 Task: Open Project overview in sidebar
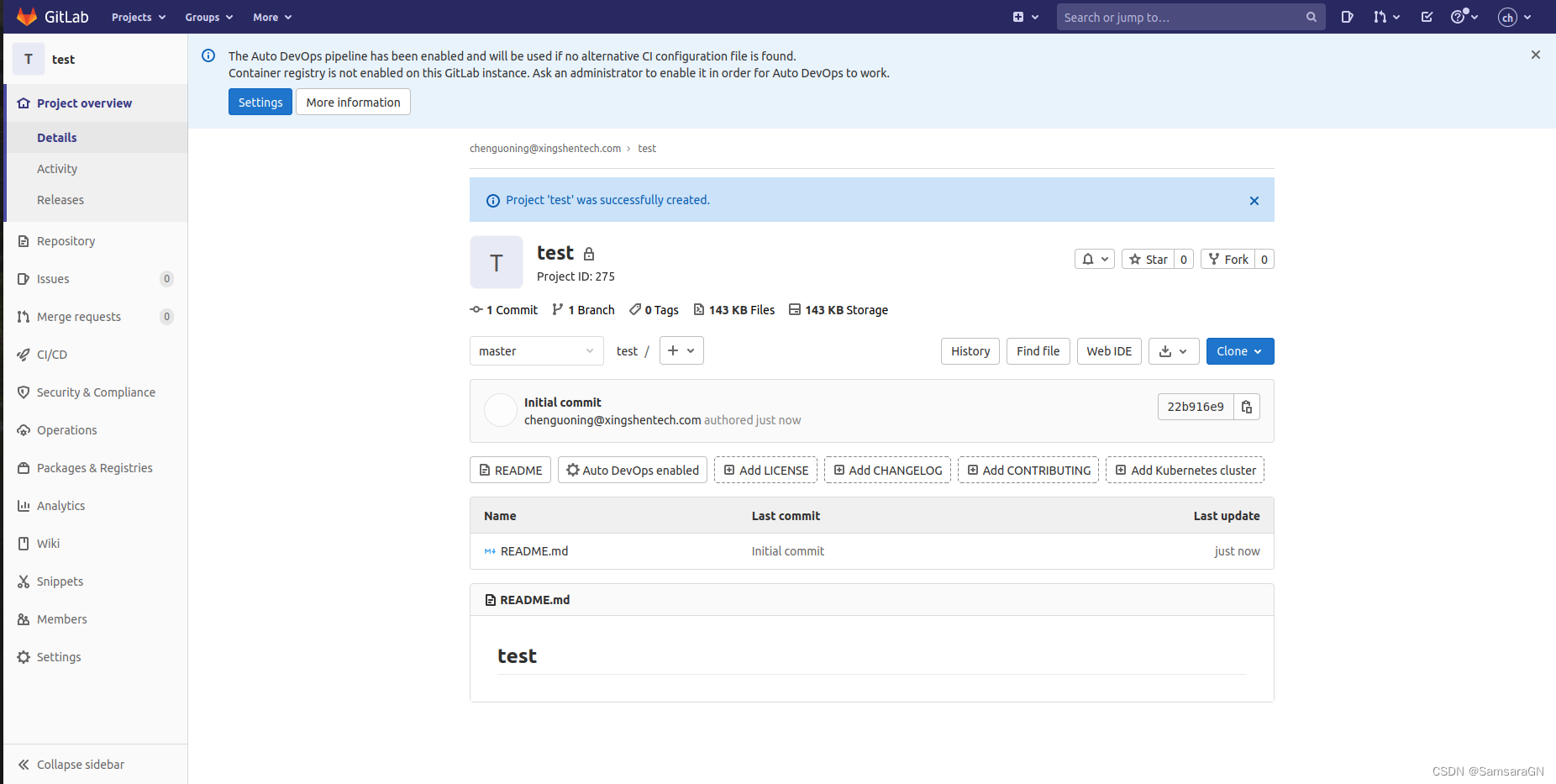[96, 103]
